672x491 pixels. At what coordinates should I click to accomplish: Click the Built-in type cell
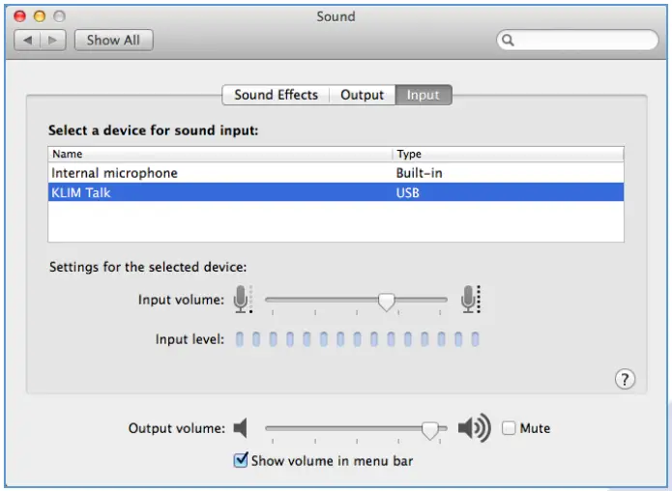(x=419, y=173)
